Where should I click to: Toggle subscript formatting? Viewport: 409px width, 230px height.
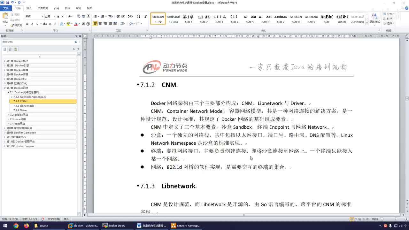[50, 24]
